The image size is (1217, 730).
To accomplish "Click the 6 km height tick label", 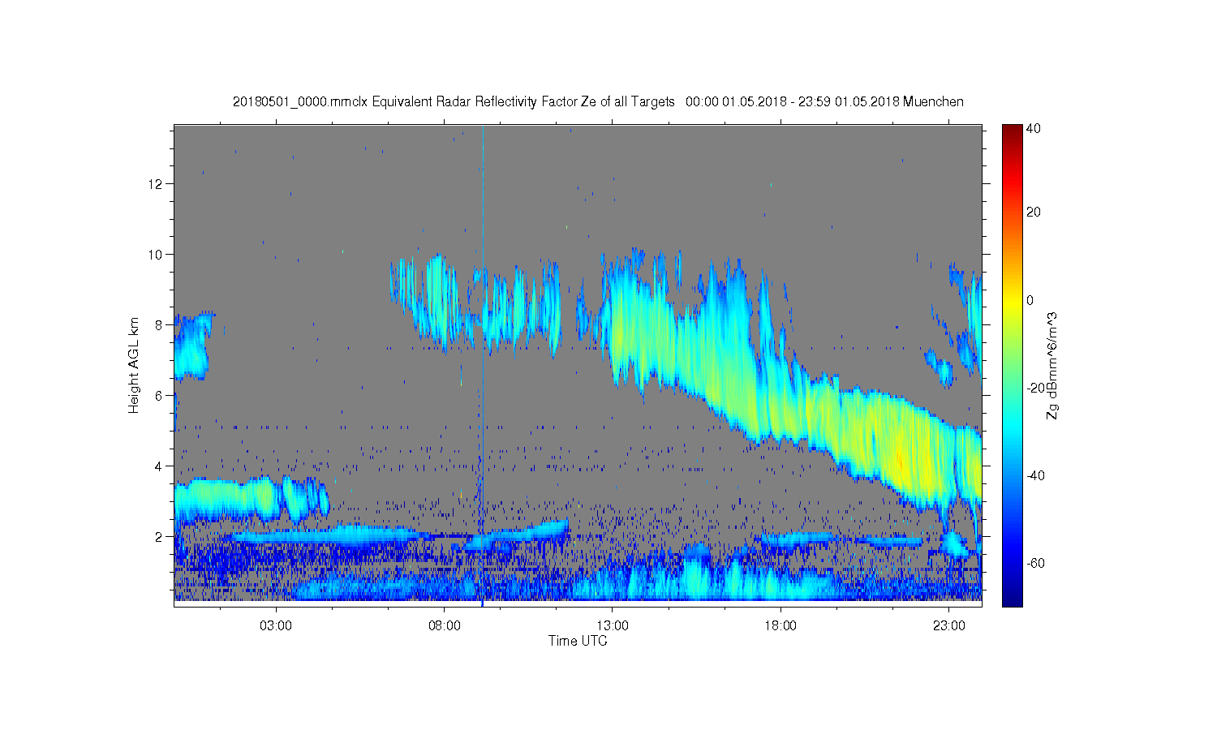I will pos(159,396).
